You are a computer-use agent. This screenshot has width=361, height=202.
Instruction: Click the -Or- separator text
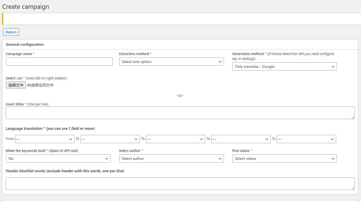coord(180,96)
